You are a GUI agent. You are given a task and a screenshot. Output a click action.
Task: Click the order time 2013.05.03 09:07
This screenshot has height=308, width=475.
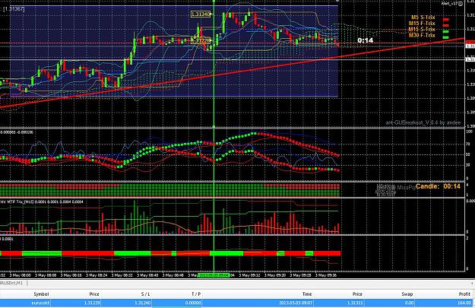pyautogui.click(x=296, y=303)
